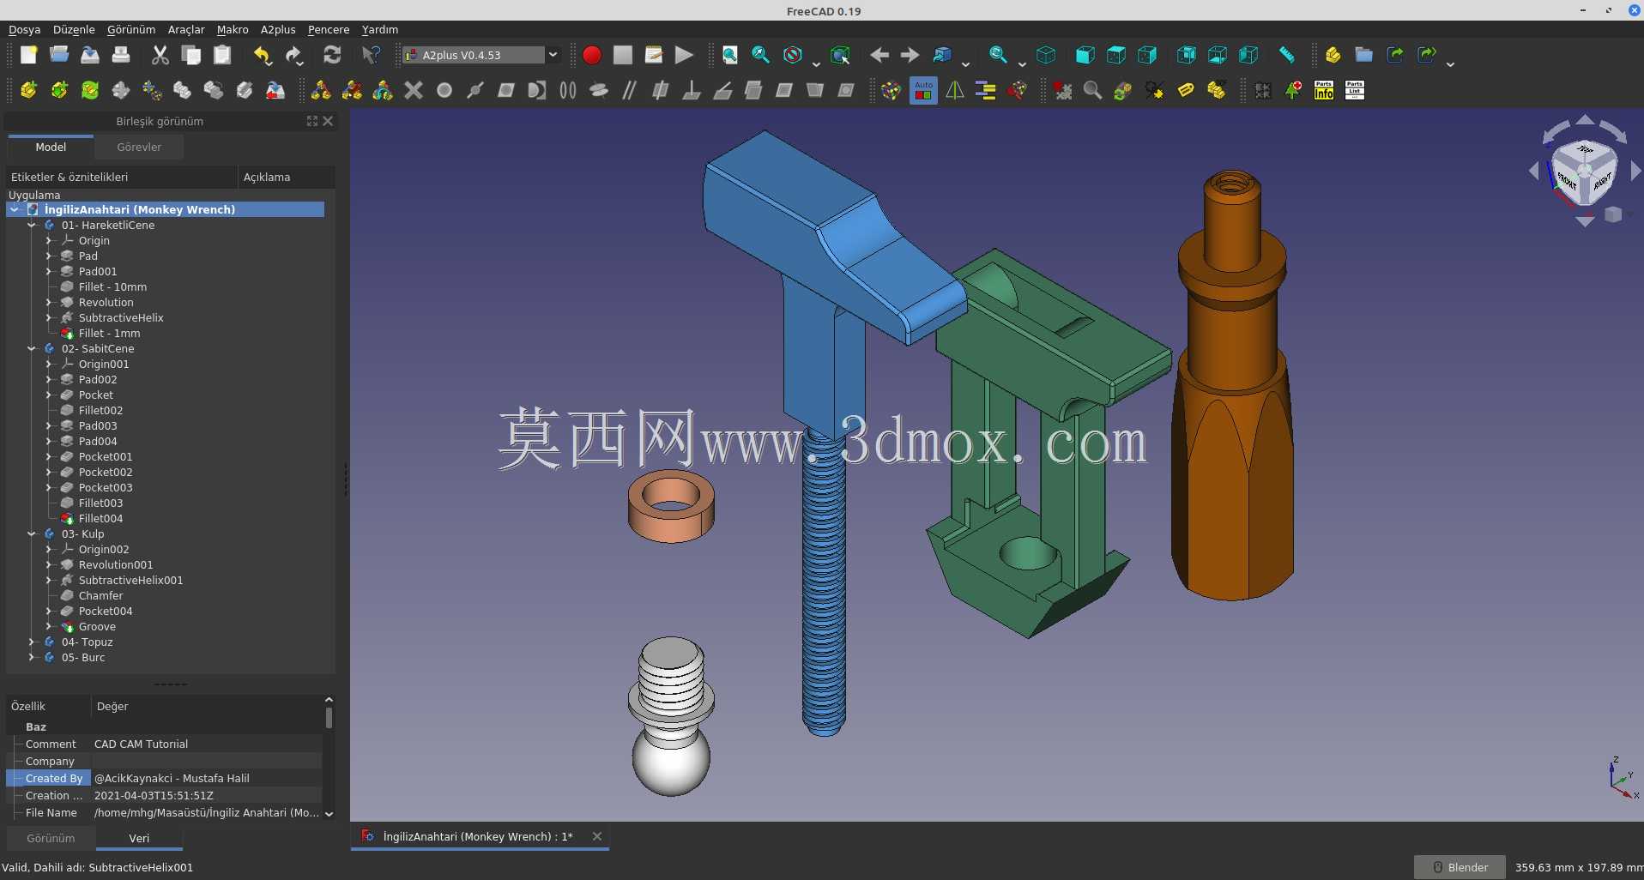Stop macro recording with the square icon
1644x880 pixels.
point(623,55)
